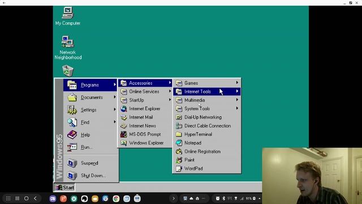Open Documents in the Start menu
The height and width of the screenshot is (204, 362).
[x=90, y=97]
